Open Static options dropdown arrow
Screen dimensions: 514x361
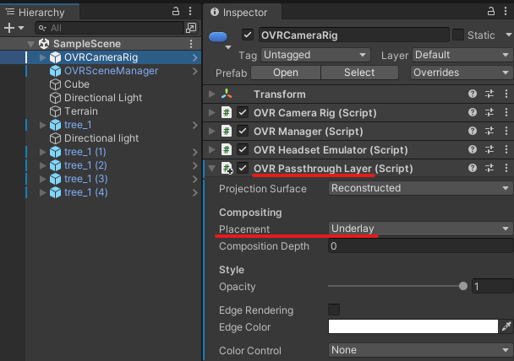(x=508, y=35)
